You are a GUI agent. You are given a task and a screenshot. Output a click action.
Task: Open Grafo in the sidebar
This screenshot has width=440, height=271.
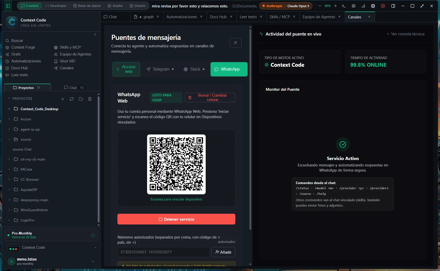[x=13, y=54]
